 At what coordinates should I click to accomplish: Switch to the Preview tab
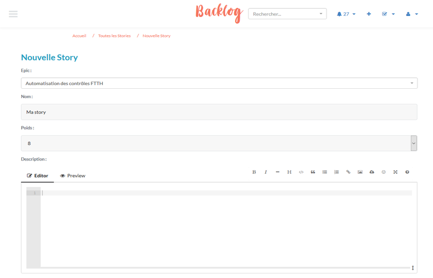click(72, 176)
